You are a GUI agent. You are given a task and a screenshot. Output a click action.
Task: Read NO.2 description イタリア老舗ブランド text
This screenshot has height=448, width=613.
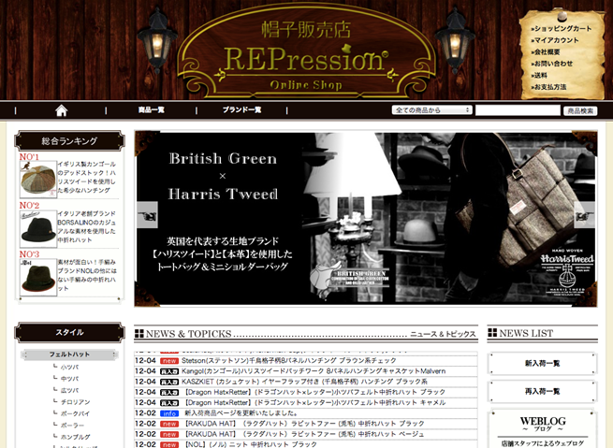click(x=87, y=226)
